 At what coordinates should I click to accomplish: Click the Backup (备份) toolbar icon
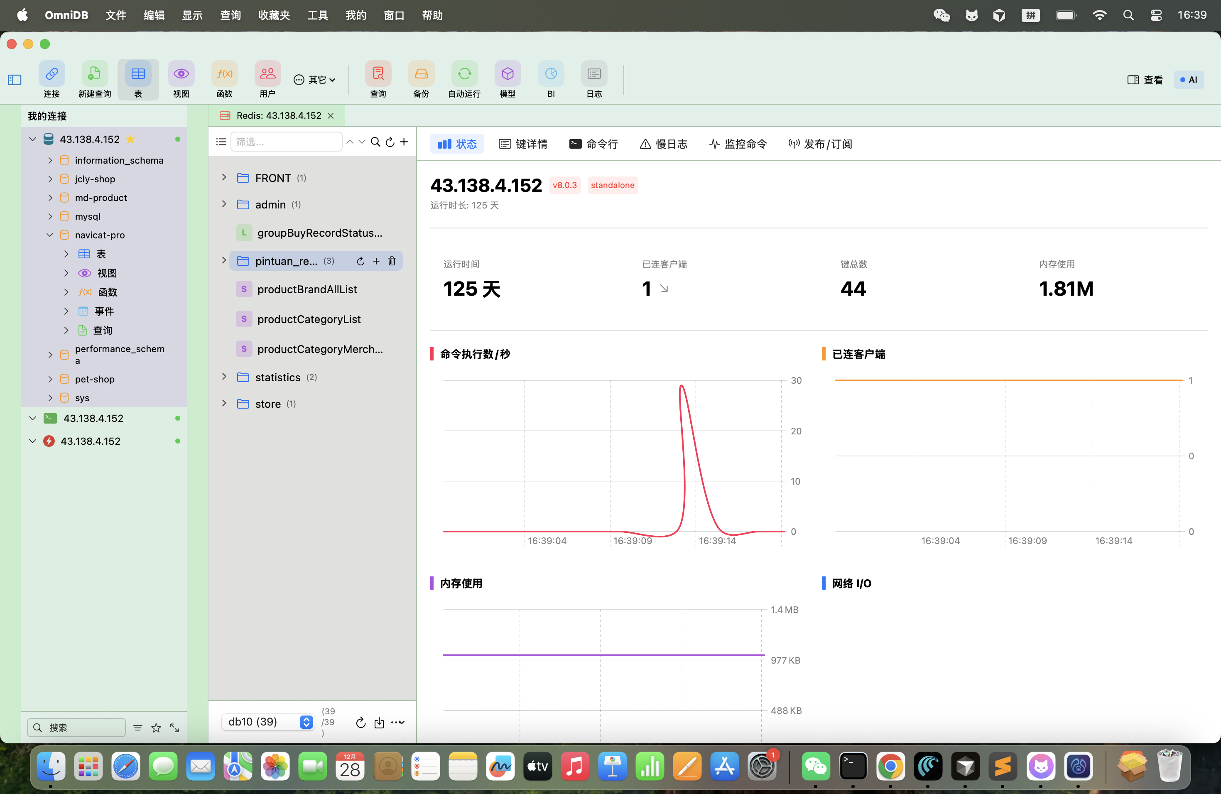click(x=421, y=74)
